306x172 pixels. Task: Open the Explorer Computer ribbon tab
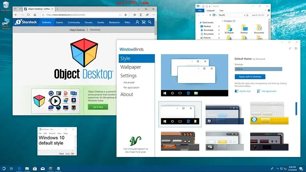[211, 10]
